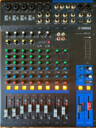
Task: Toggle the channel 9/10 ON button
Action: tap(57, 88)
